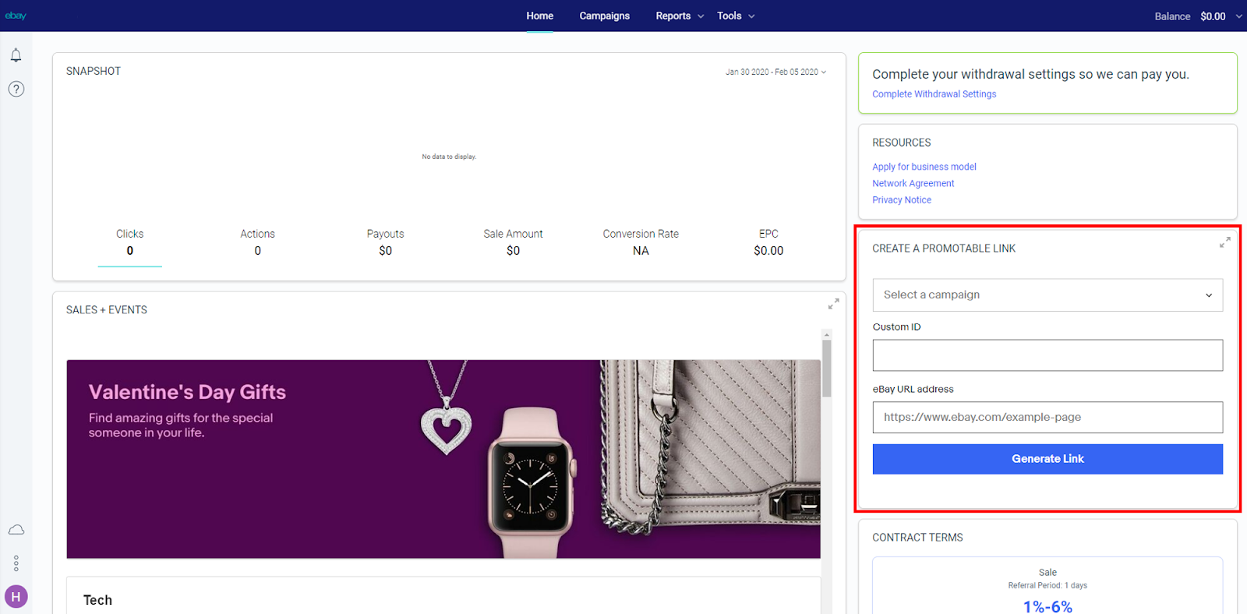This screenshot has width=1247, height=614.
Task: Open the three-dot more options icon
Action: pos(16,563)
